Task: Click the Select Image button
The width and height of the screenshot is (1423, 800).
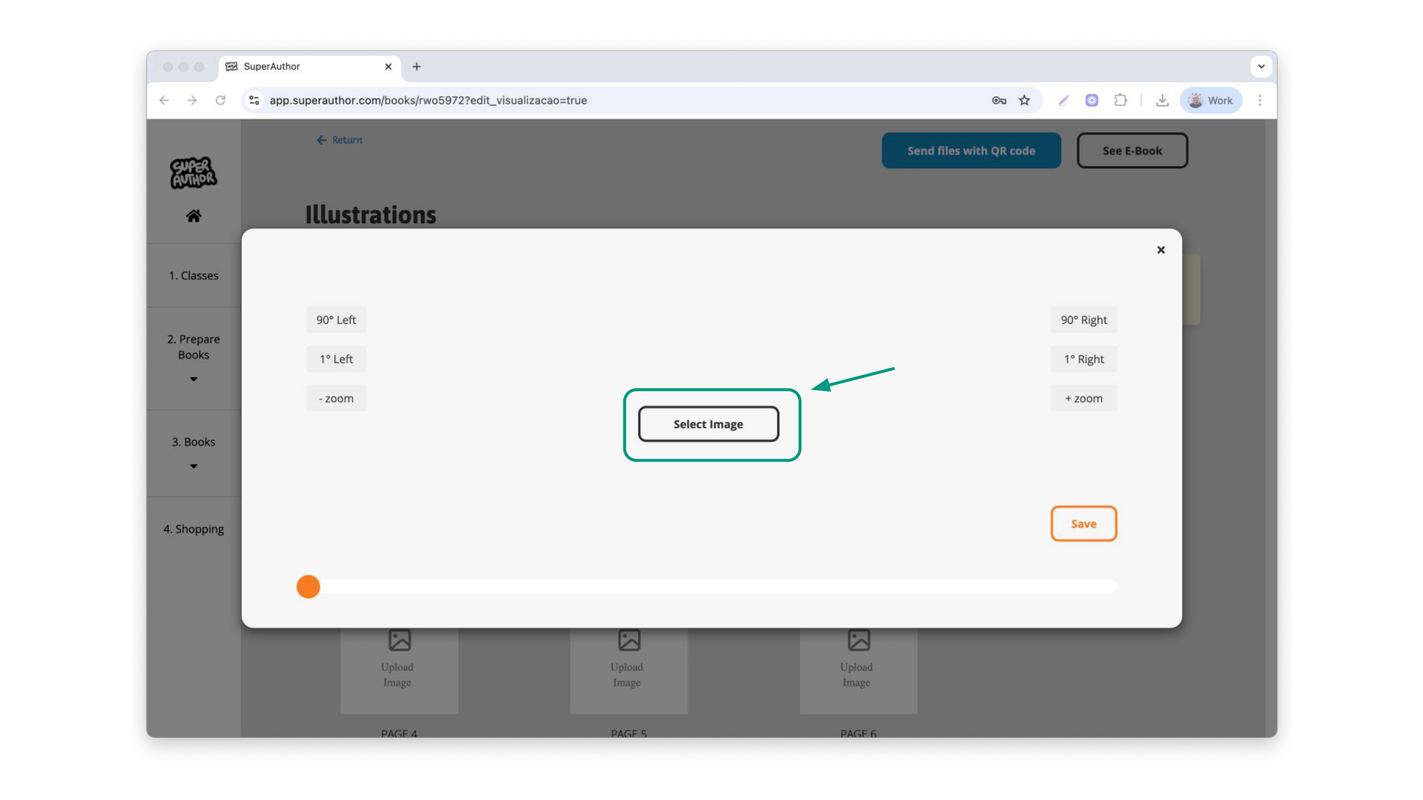Action: click(708, 424)
